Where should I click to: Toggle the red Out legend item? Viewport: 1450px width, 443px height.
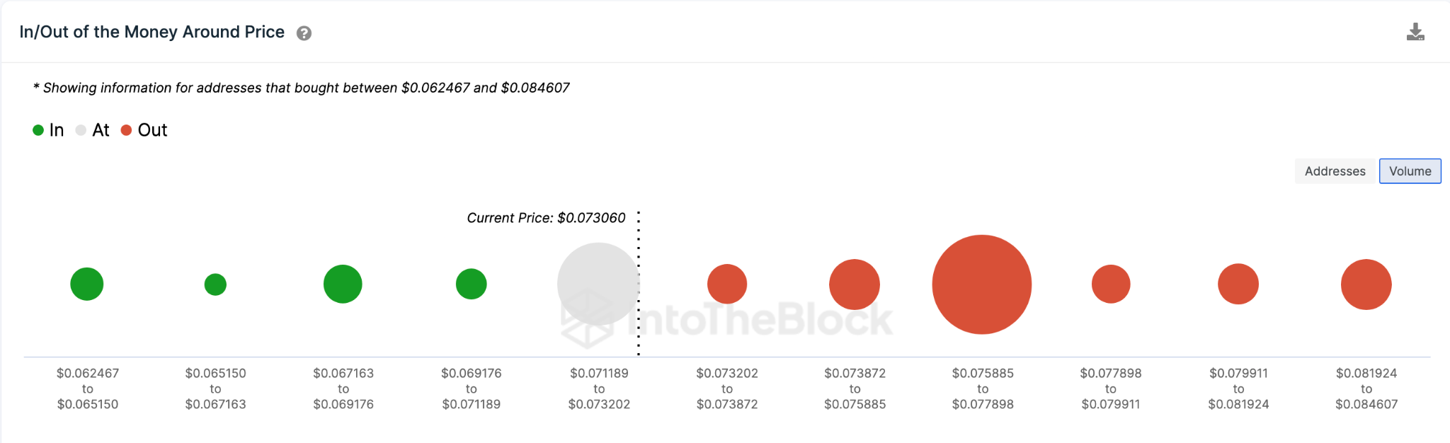coord(144,130)
